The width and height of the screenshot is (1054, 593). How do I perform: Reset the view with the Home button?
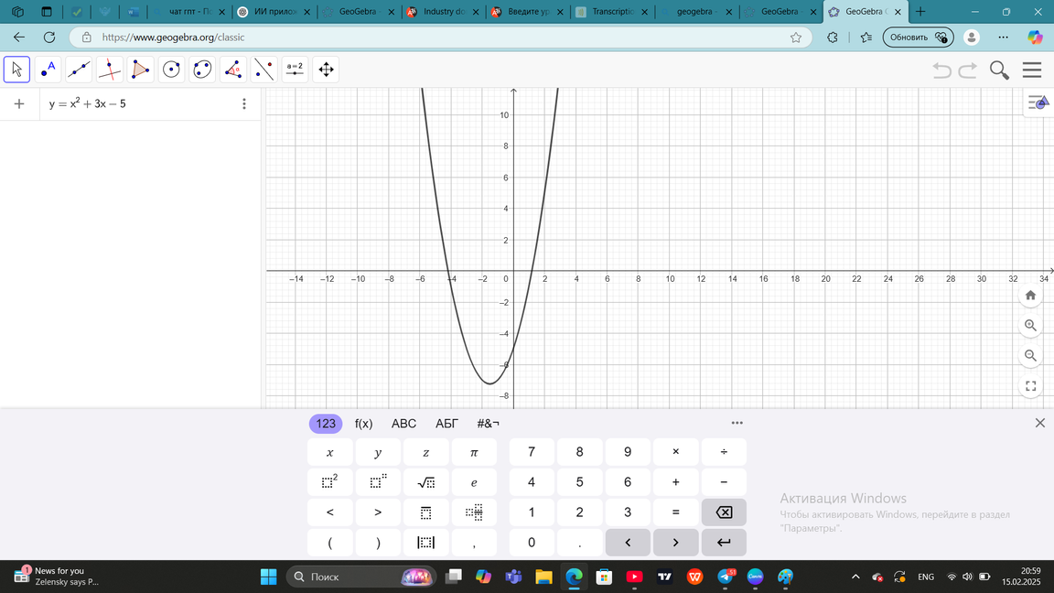tap(1030, 295)
